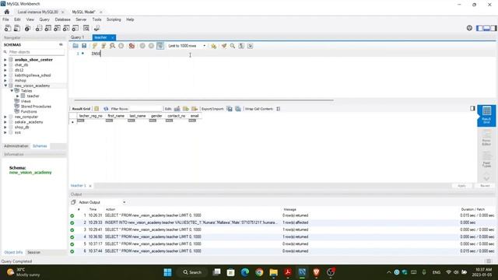Open the find panel with the magnifier icon
Screen dimensions: 498x280
[233, 46]
